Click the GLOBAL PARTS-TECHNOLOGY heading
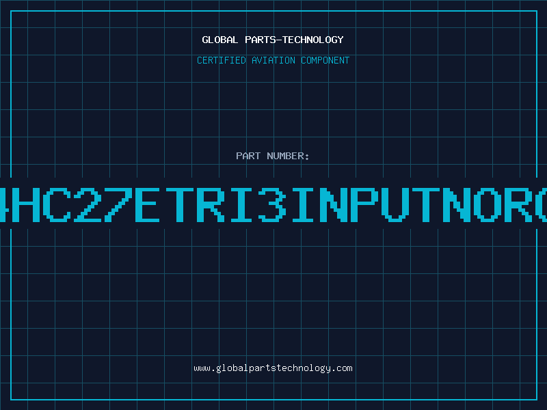 coord(273,40)
